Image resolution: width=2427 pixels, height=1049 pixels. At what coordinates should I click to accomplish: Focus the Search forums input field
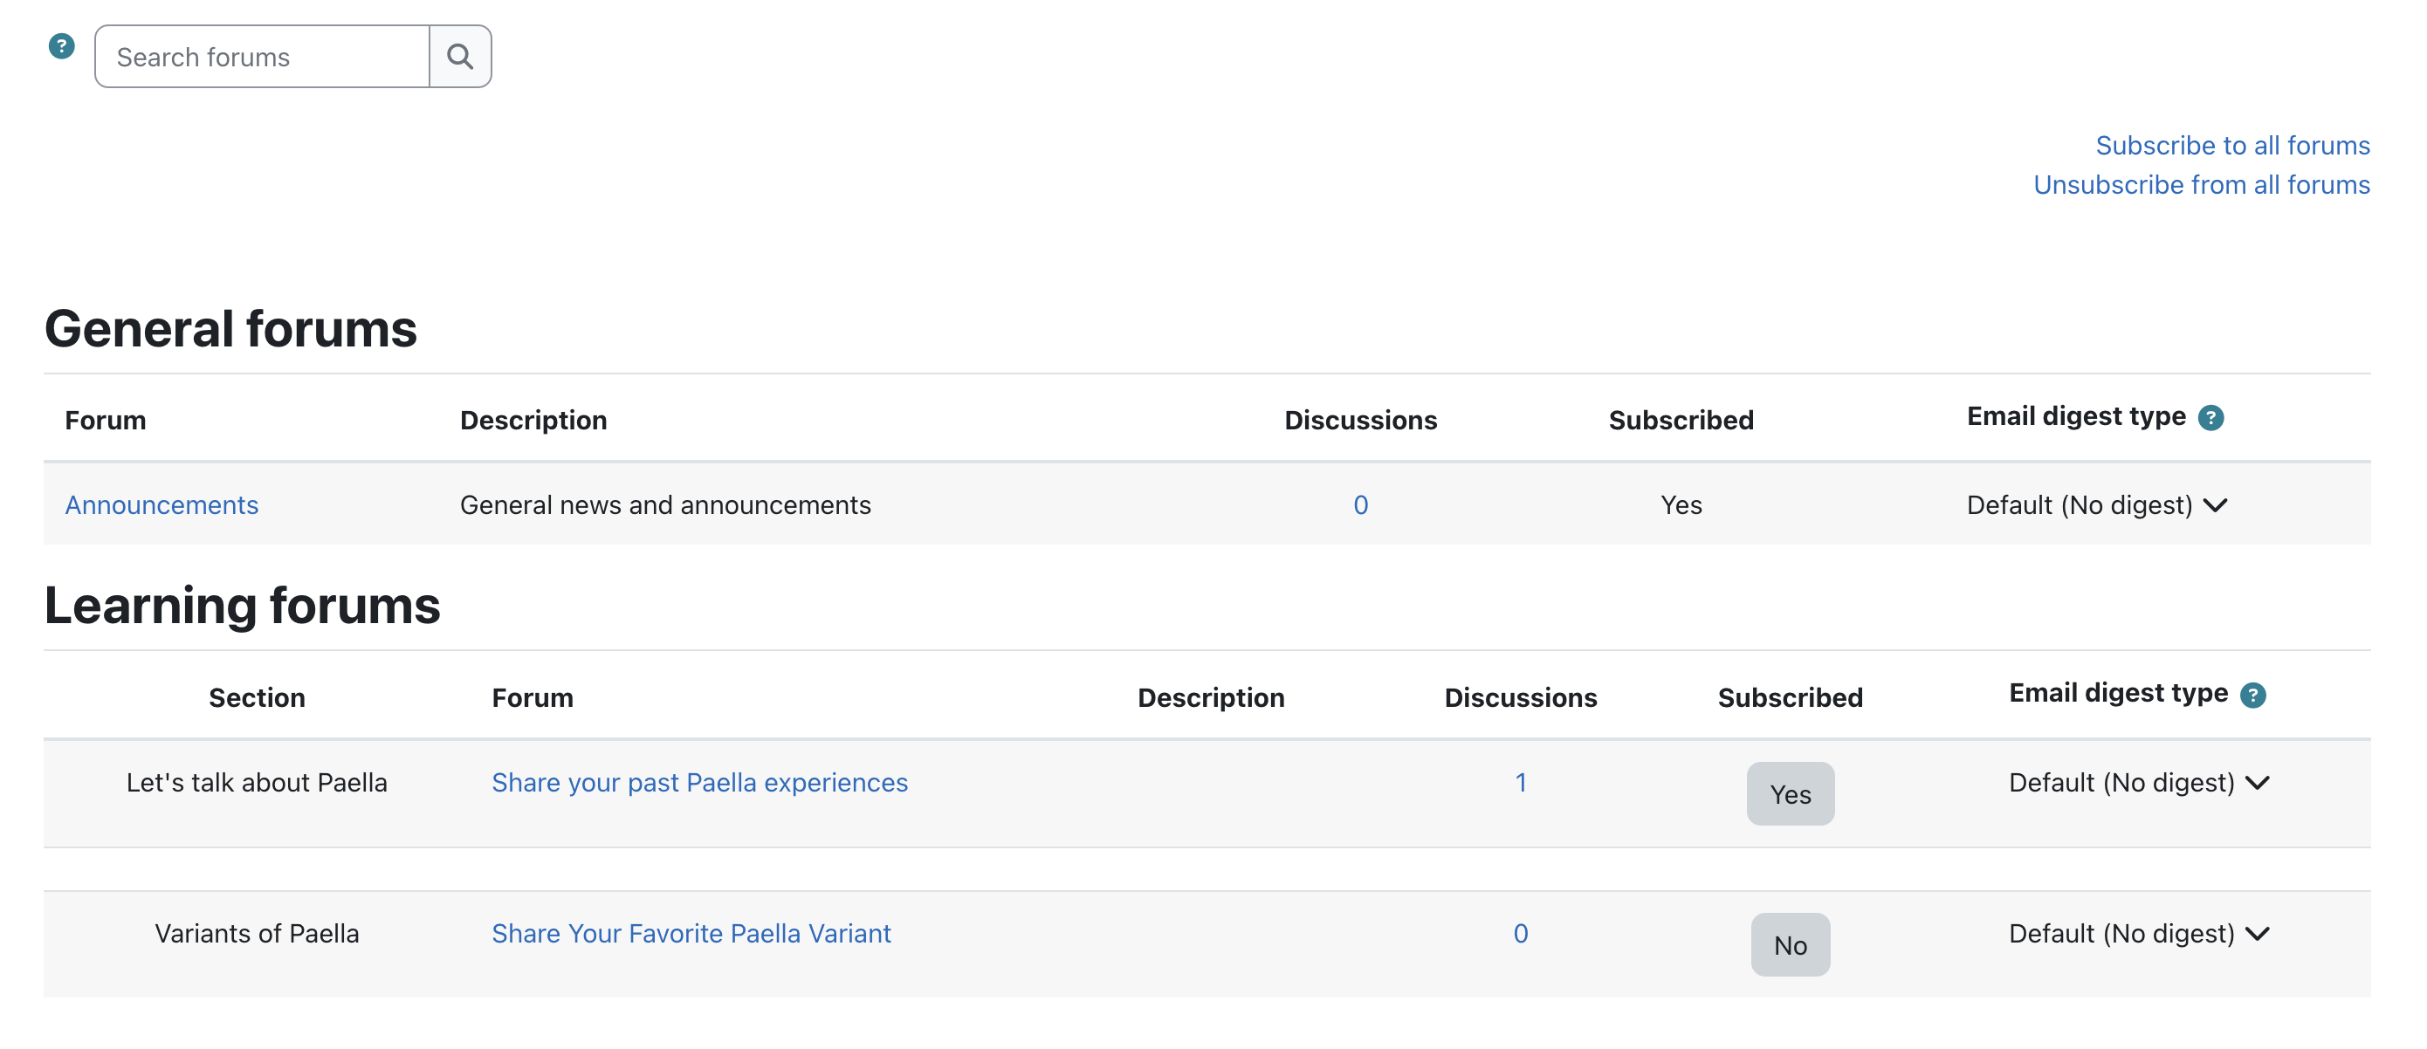[263, 57]
